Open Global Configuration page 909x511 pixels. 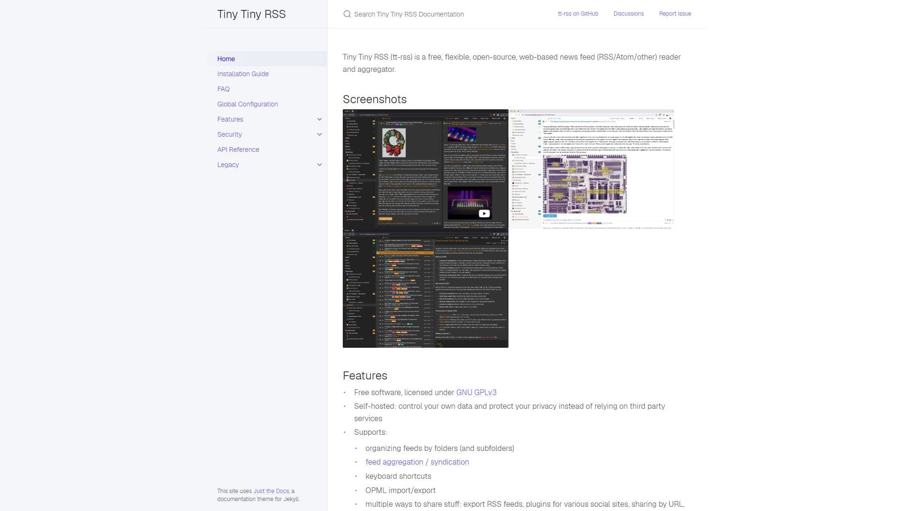pyautogui.click(x=248, y=104)
